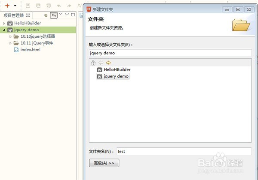This screenshot has height=180, width=258.
Task: Click the Save All toolbar icon
Action: [38, 6]
